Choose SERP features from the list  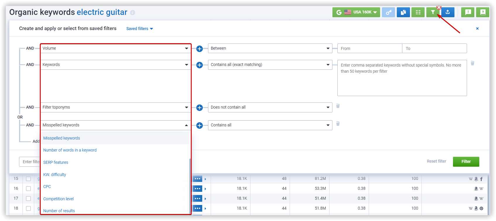56,162
